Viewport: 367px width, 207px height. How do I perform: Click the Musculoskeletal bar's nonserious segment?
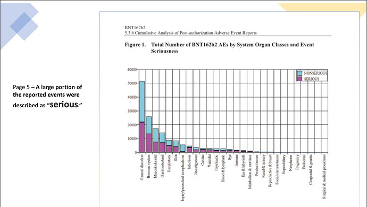coord(156,135)
